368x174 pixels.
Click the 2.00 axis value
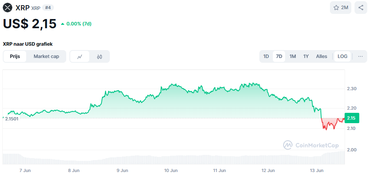point(352,150)
